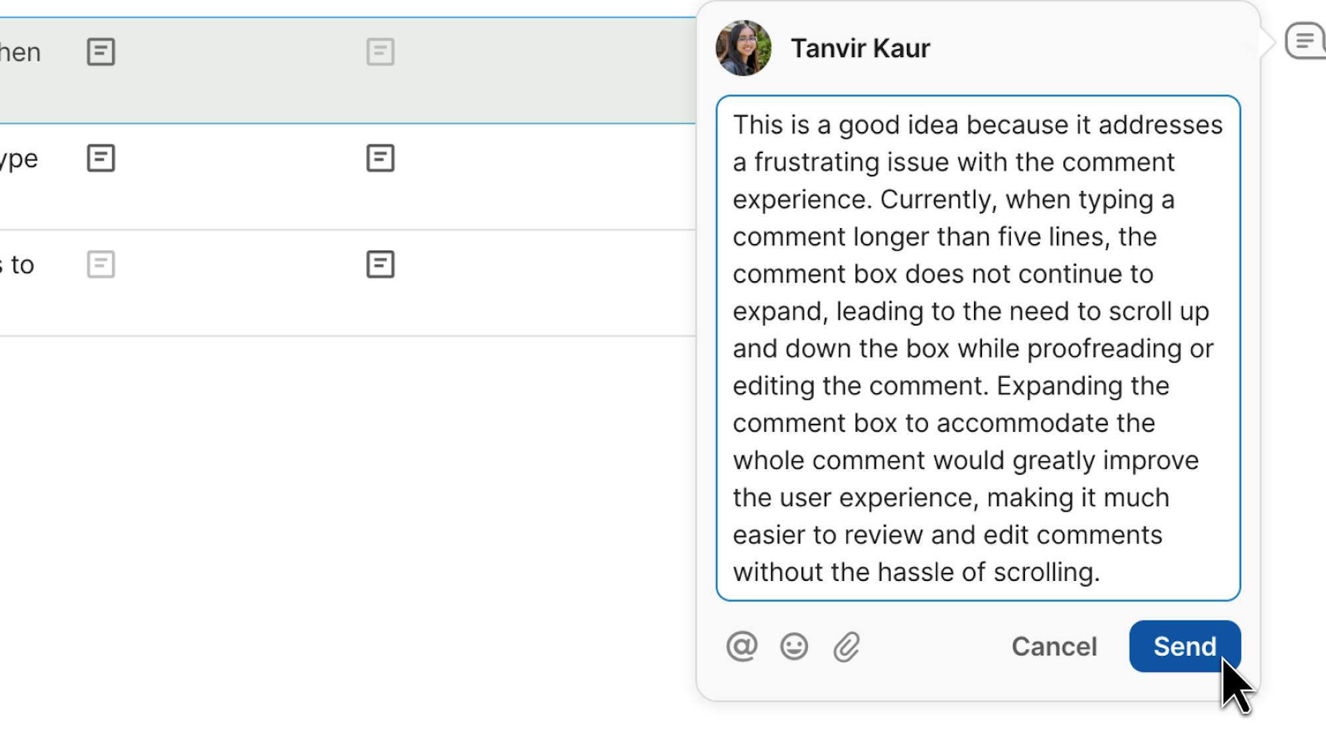Select the table row ending in 'to'
The width and height of the screenshot is (1326, 746).
coord(530,282)
